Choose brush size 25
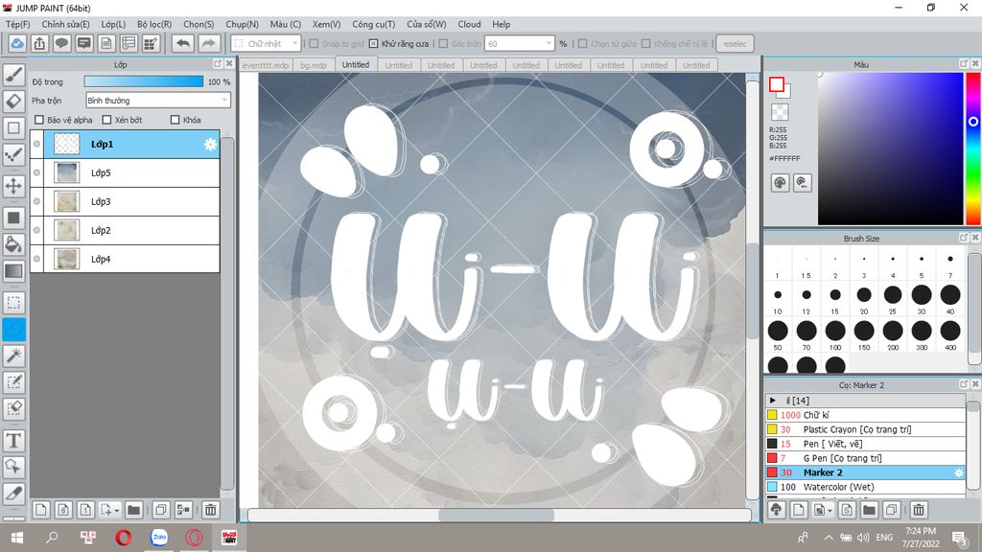 coord(893,299)
